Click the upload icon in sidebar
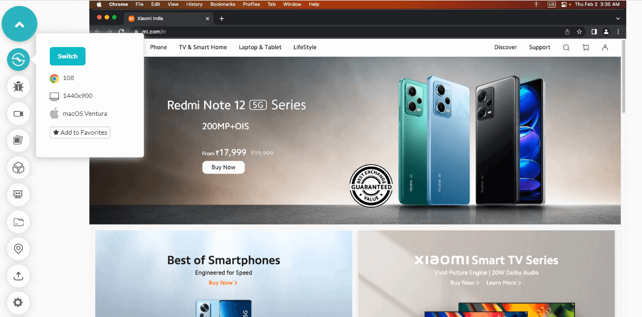Screen dimensions: 642x317 (18, 276)
